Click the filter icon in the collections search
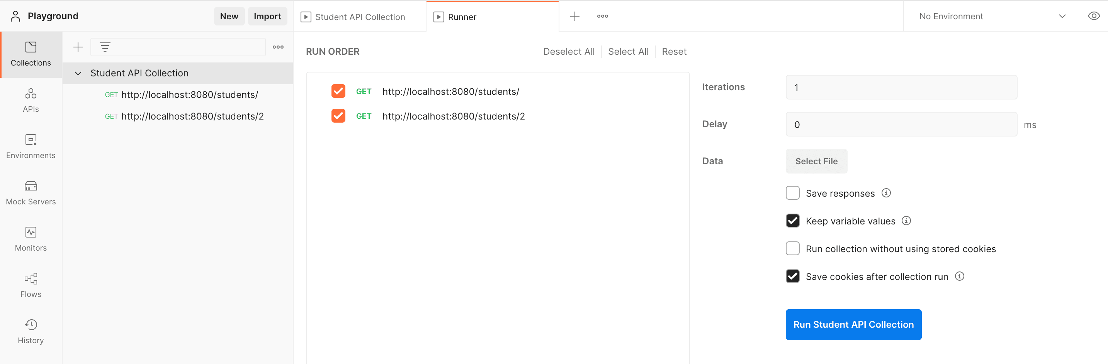1108x364 pixels. coord(105,47)
